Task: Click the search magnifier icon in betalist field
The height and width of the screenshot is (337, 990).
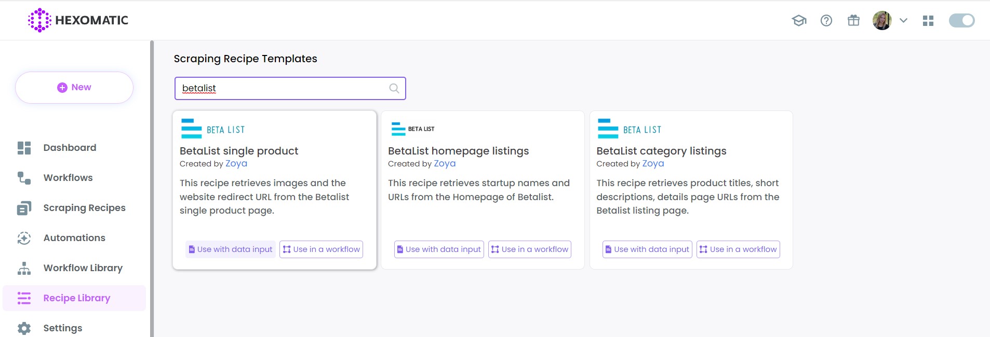Action: pyautogui.click(x=394, y=88)
